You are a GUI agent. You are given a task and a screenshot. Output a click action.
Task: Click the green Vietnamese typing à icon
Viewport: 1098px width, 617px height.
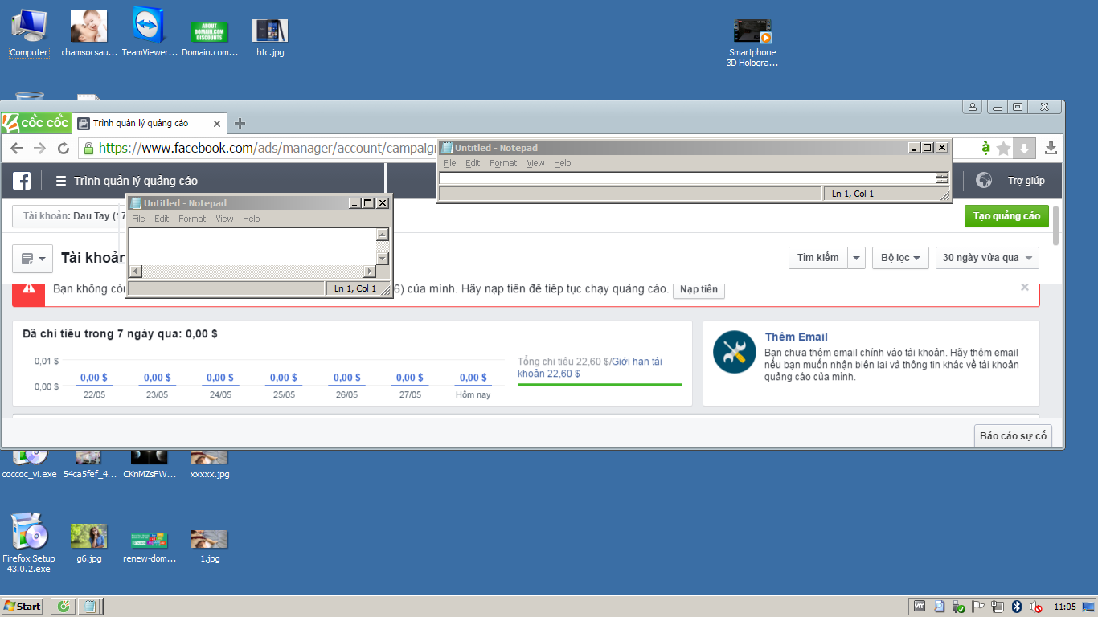[986, 148]
